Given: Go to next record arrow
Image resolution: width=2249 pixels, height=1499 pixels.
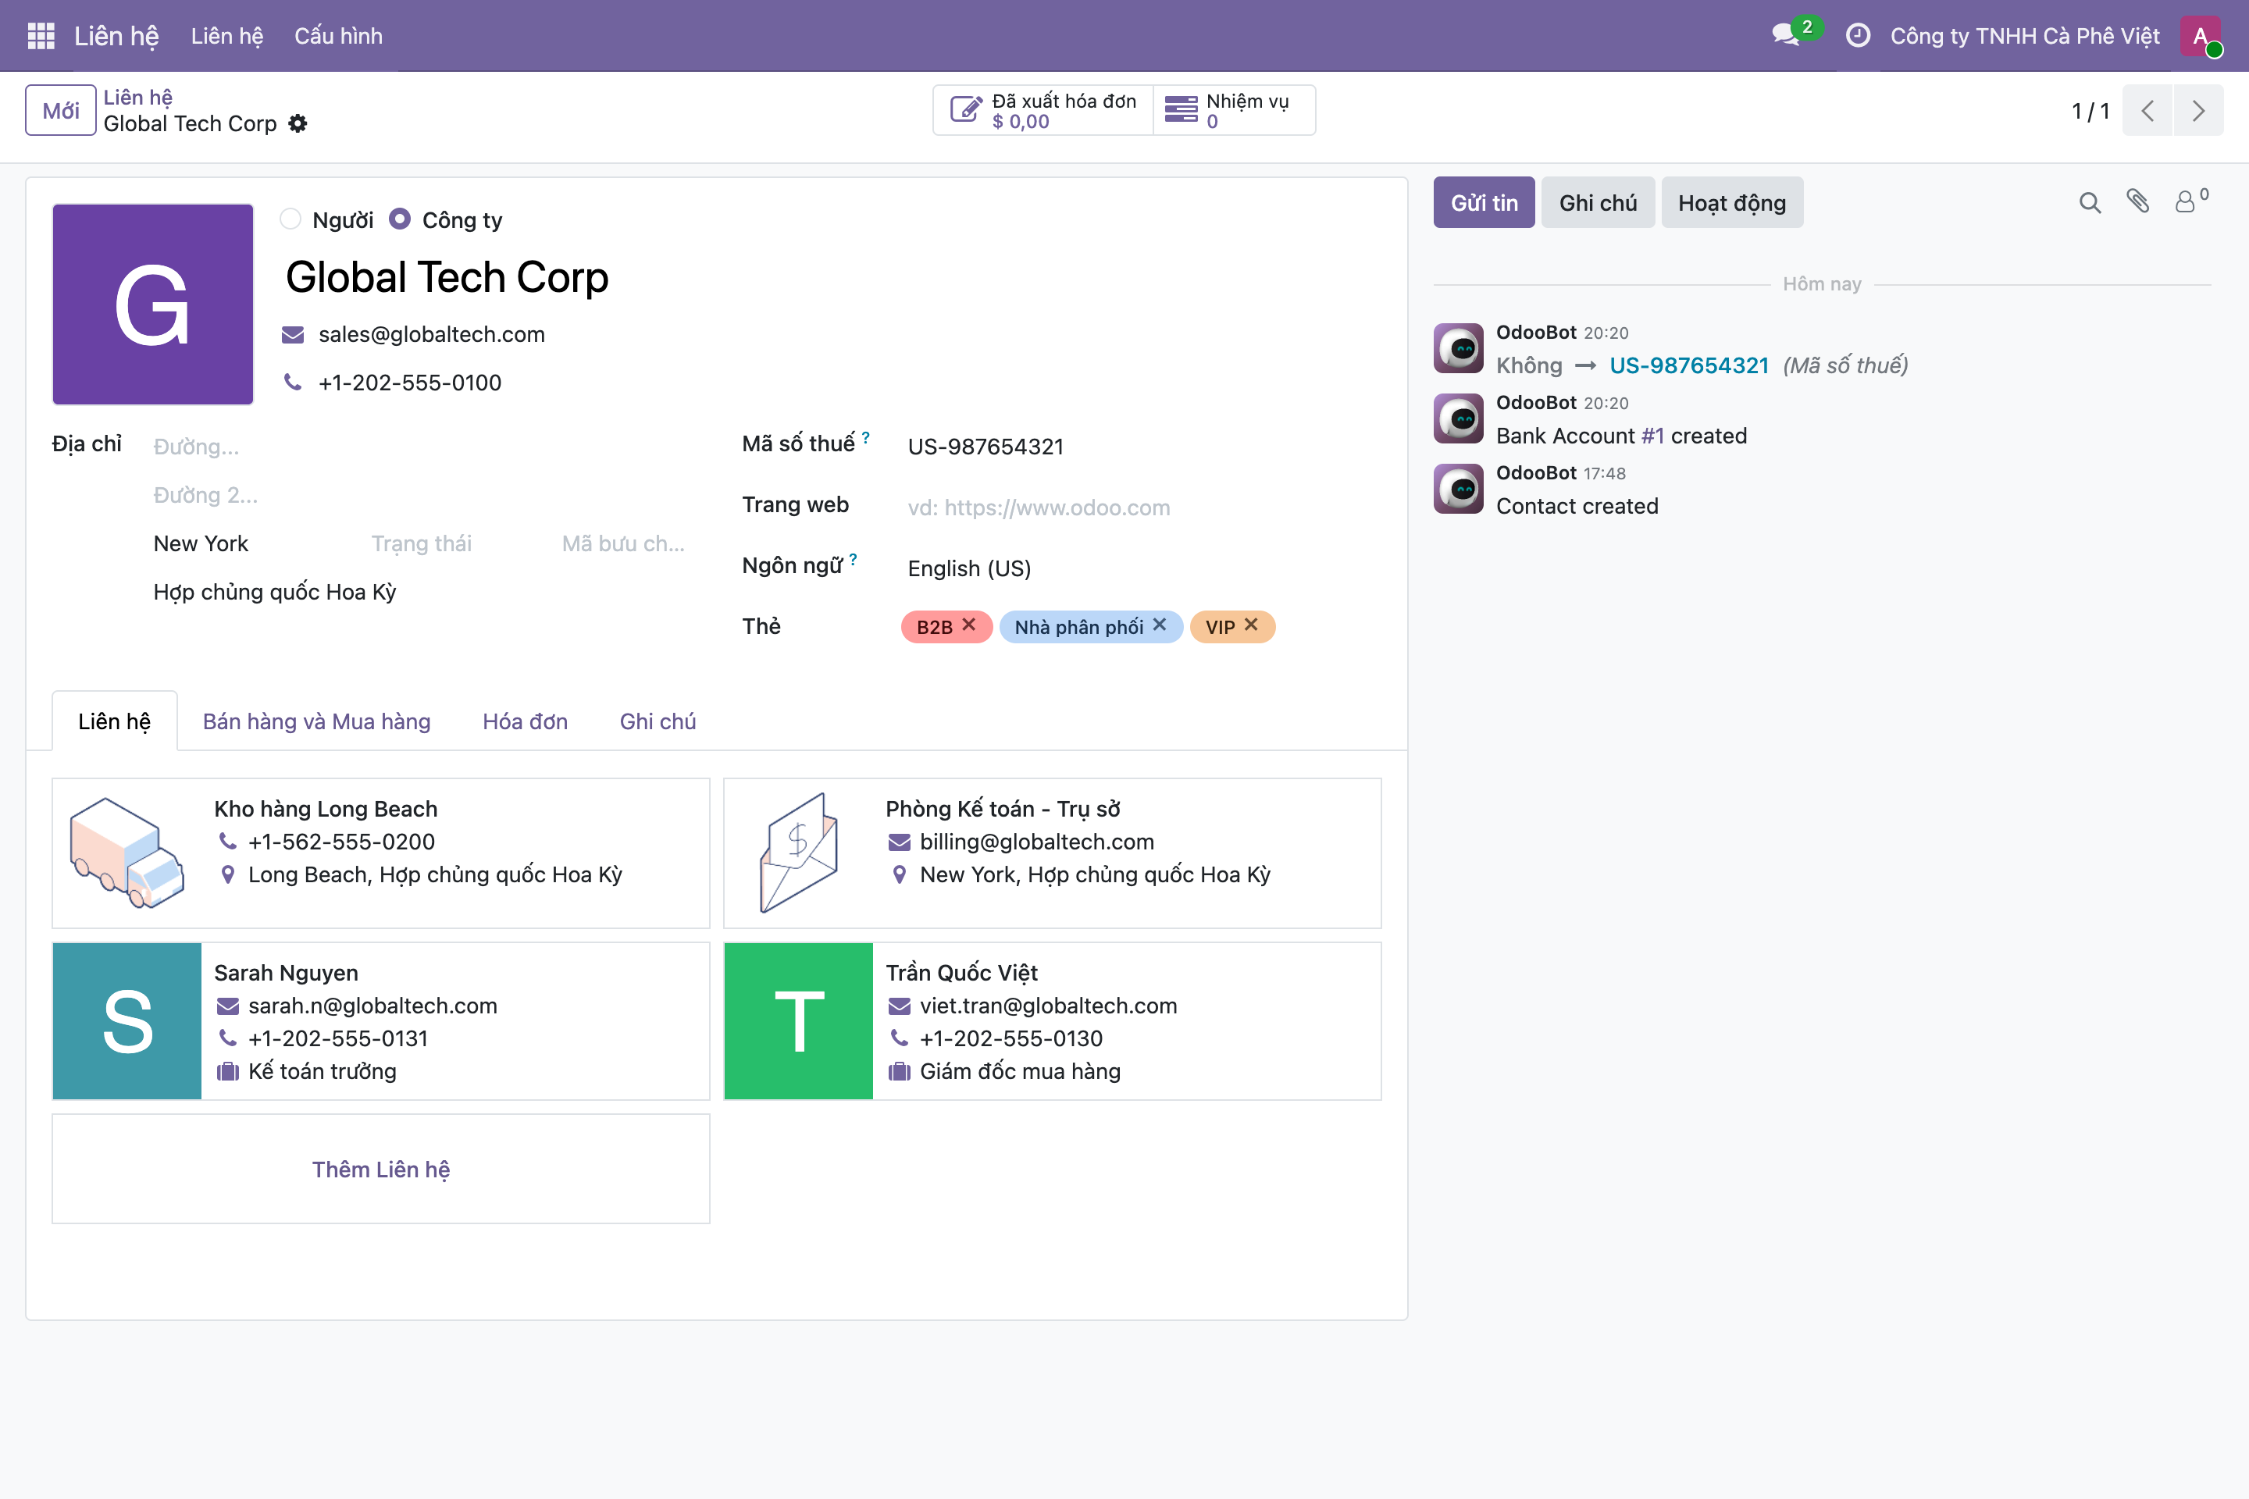Looking at the screenshot, I should click(x=2198, y=111).
